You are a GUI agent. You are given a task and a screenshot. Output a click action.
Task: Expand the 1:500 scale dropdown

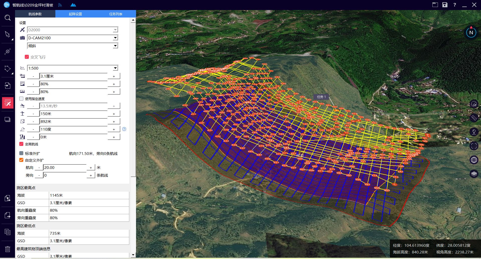coord(115,68)
